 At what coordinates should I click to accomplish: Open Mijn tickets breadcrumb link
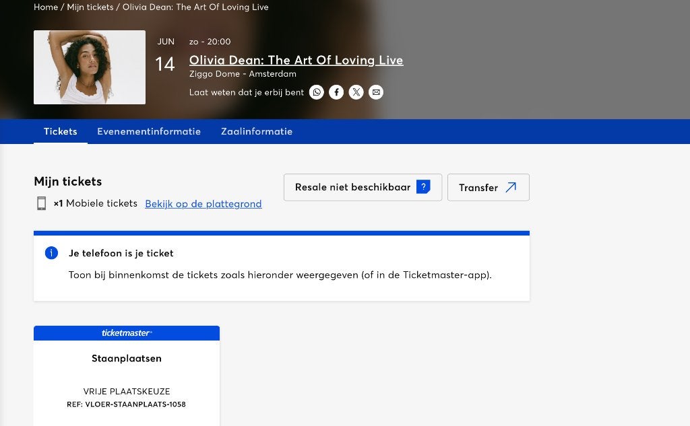[x=90, y=7]
